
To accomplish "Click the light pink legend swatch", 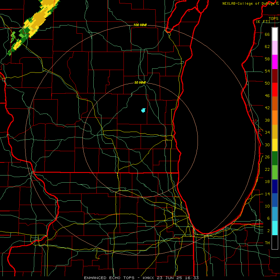I will [275, 48].
